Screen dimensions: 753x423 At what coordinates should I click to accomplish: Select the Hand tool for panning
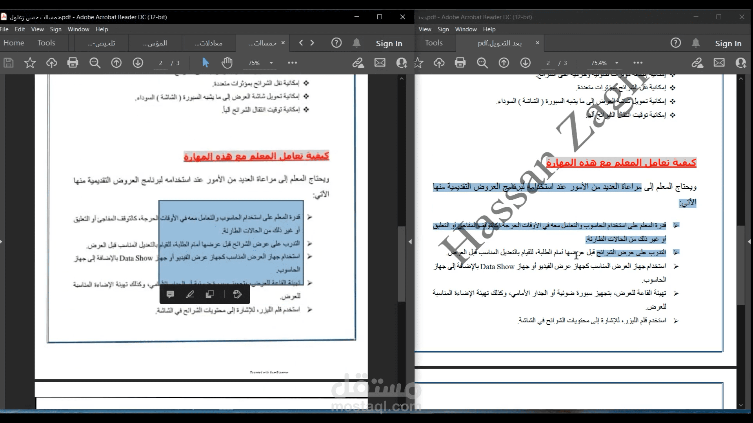coord(227,63)
